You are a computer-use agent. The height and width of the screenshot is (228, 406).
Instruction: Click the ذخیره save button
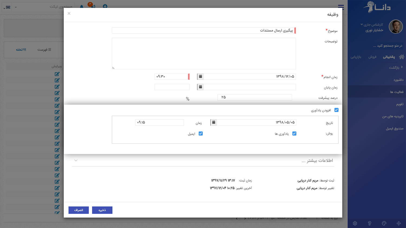102,210
